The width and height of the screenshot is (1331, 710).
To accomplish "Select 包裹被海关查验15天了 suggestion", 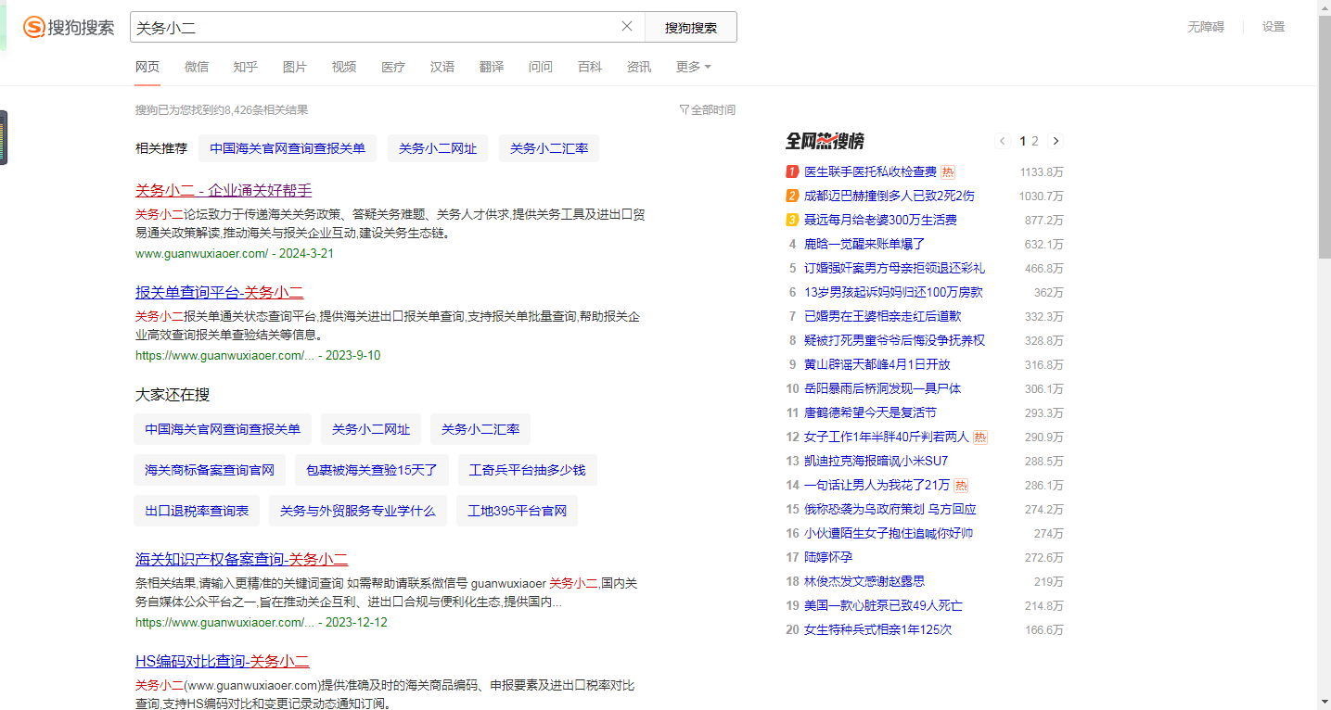I will pyautogui.click(x=372, y=470).
